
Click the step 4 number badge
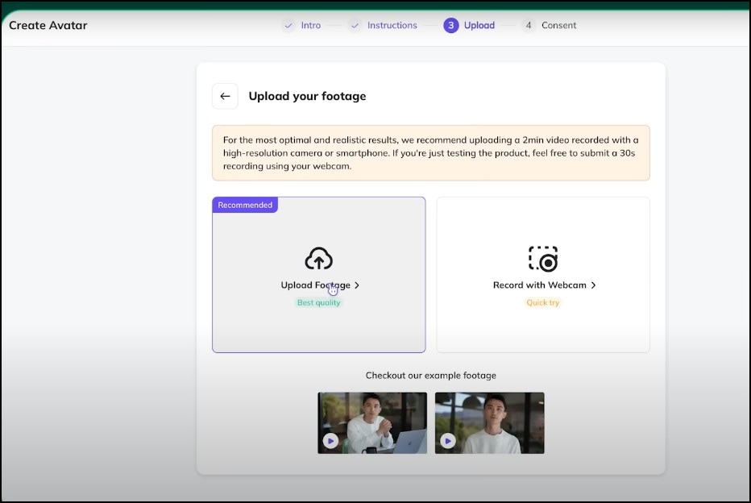pyautogui.click(x=529, y=25)
